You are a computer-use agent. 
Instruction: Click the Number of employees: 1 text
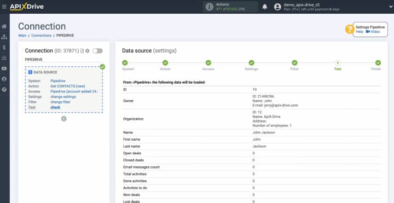272,126
